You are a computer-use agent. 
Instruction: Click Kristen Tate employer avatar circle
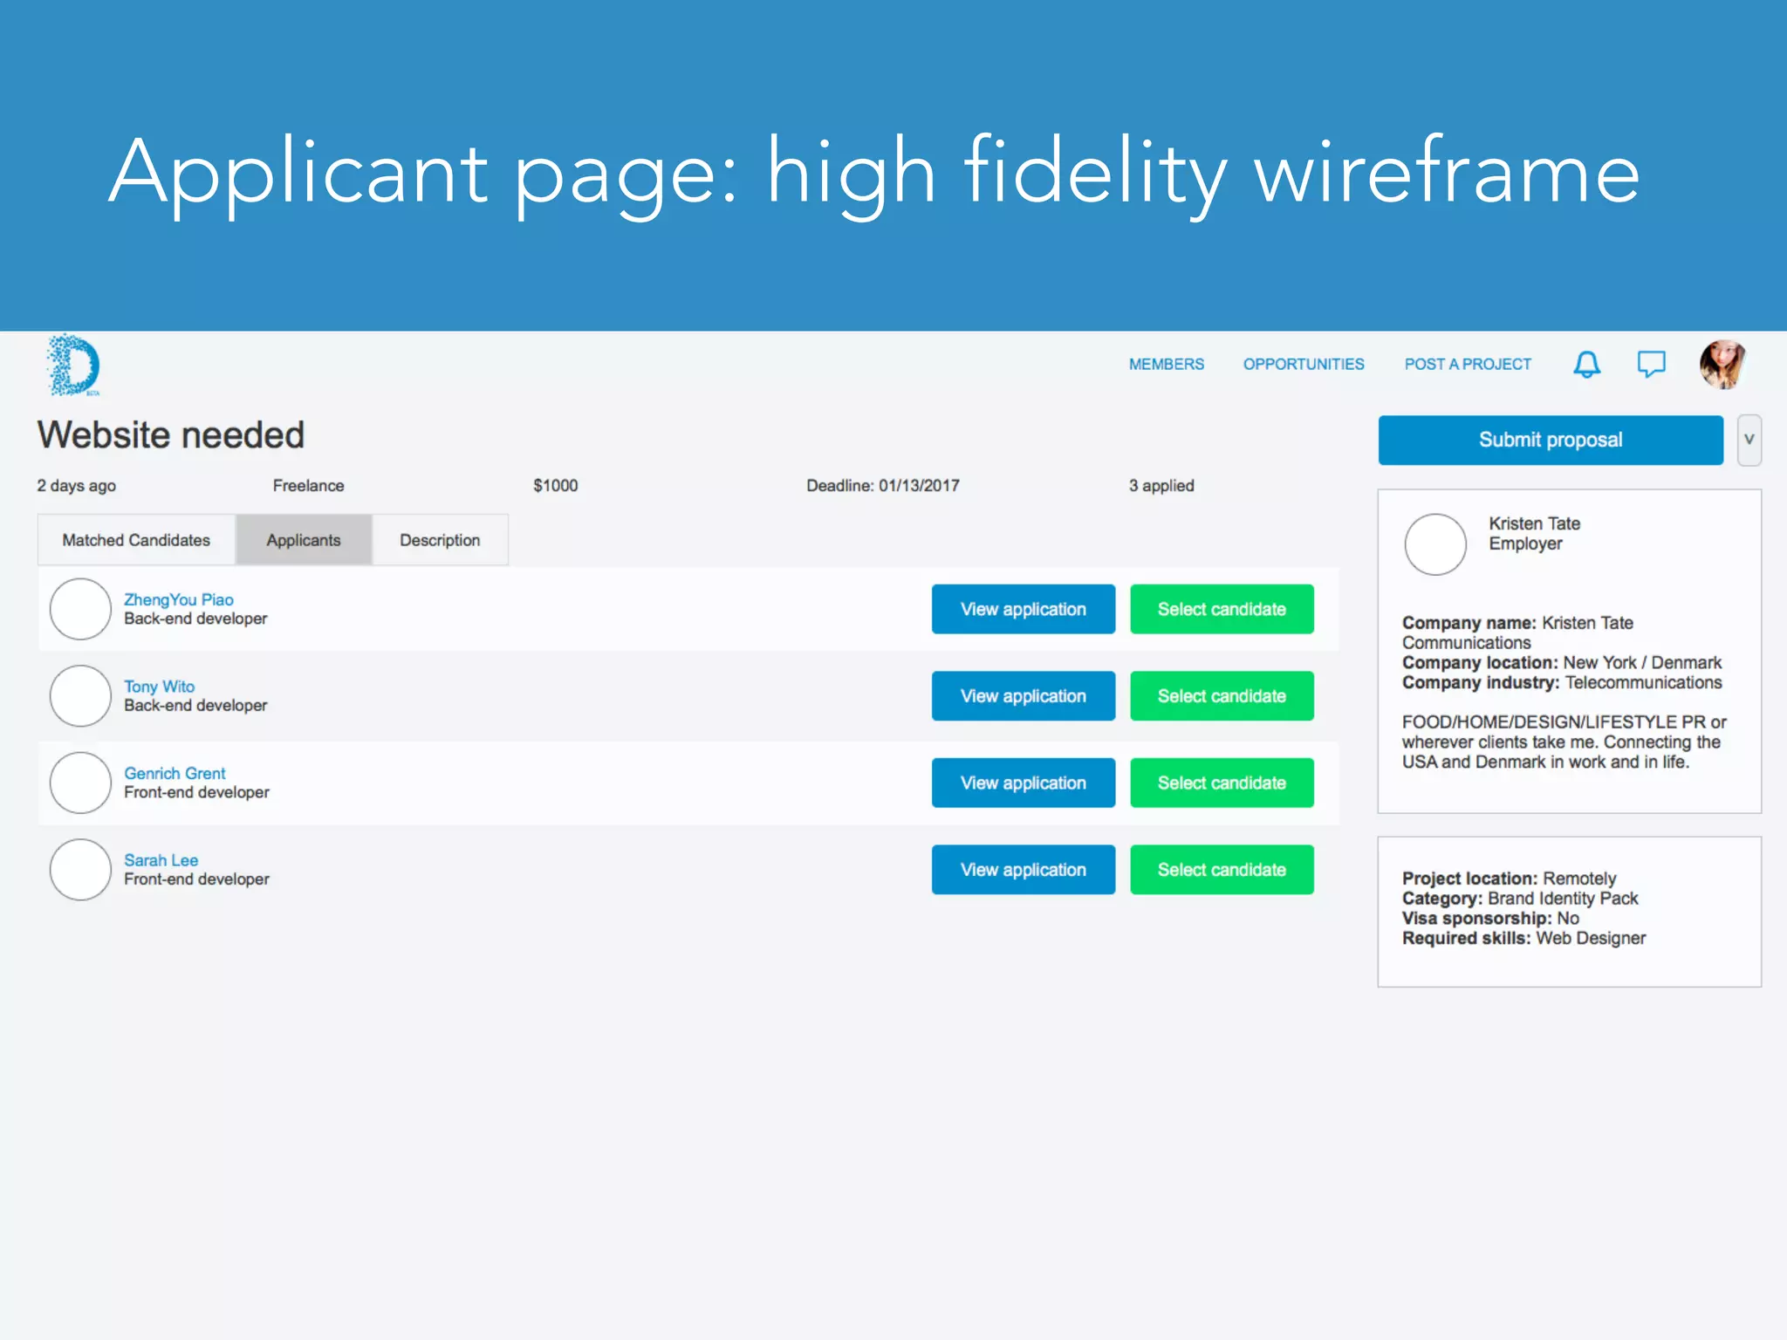1435,544
